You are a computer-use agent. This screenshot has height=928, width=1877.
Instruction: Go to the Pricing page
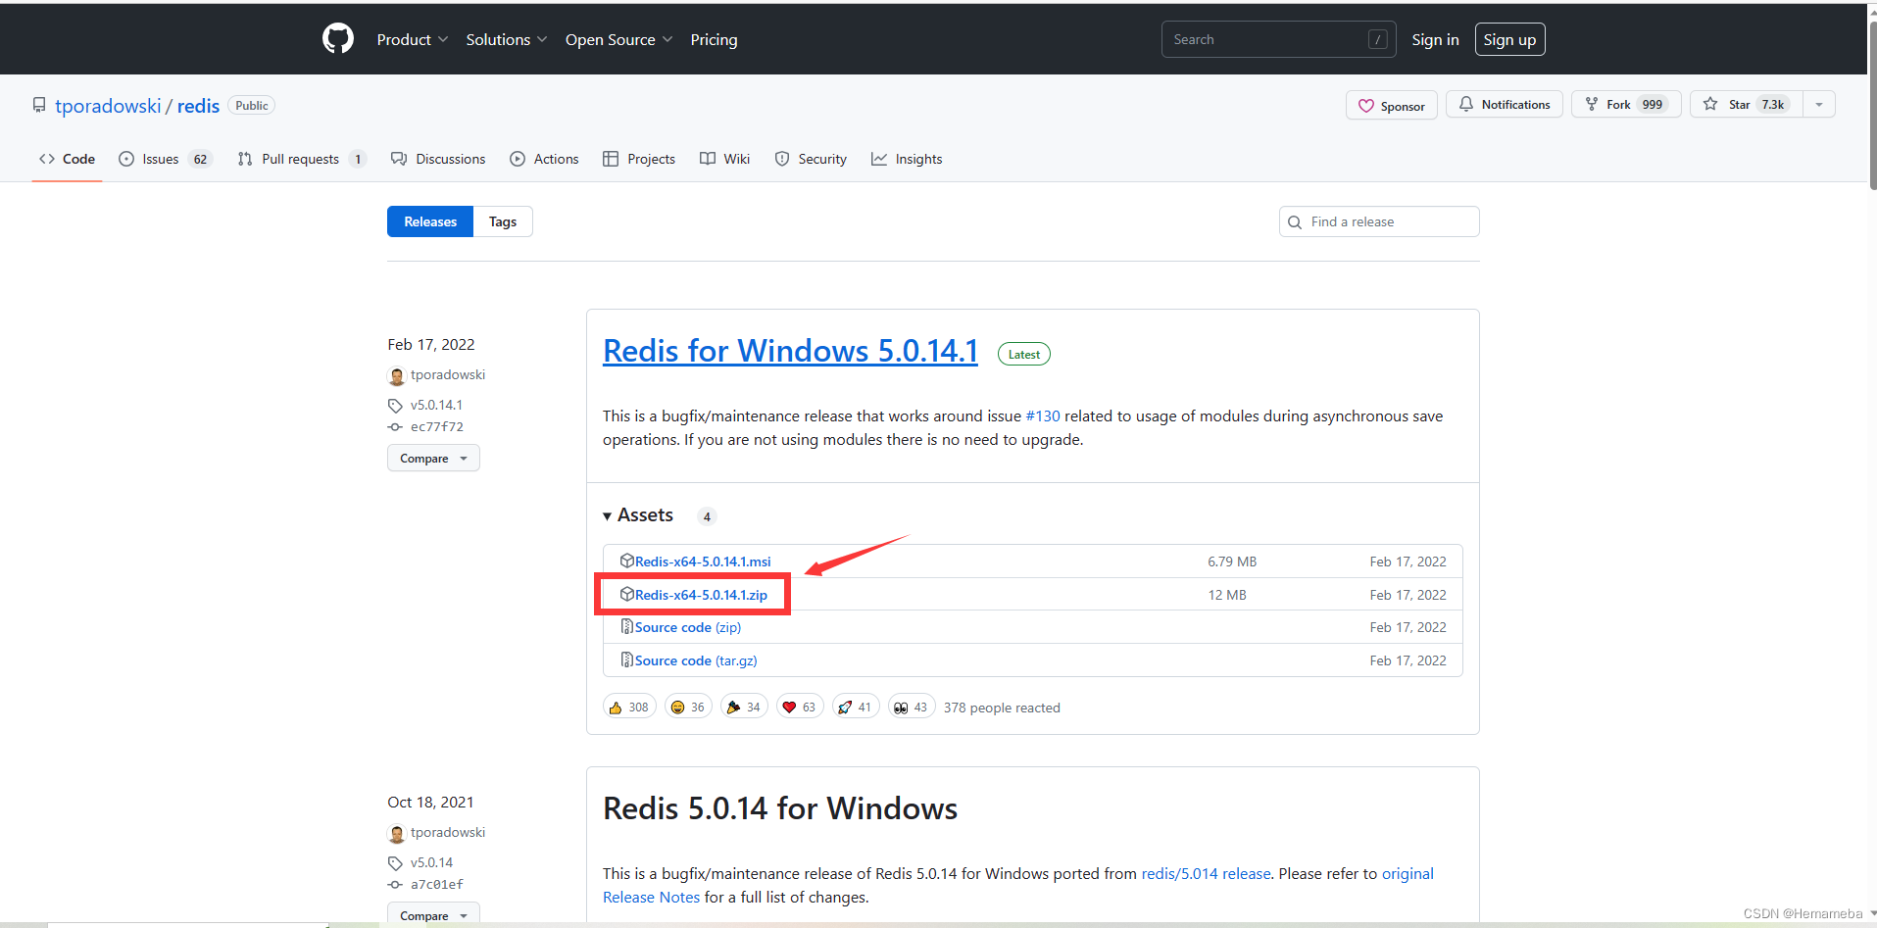coord(714,39)
